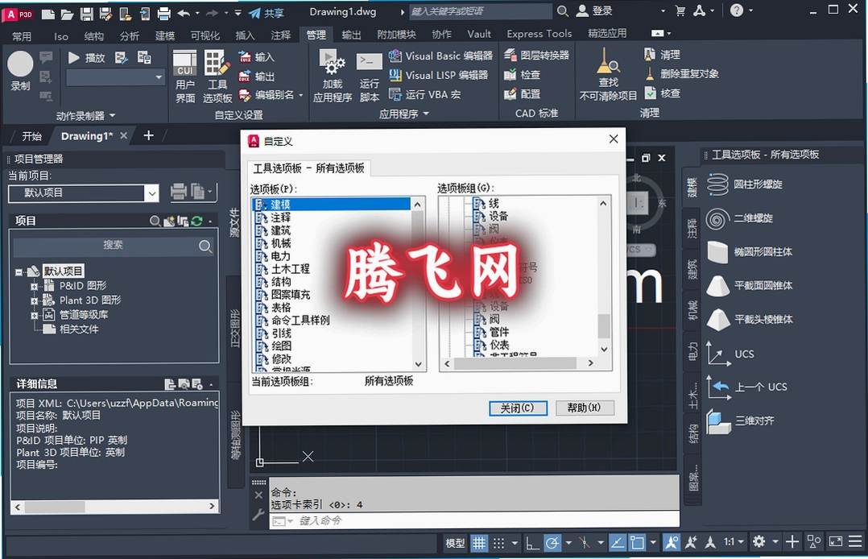
Task: Open Express Tools ribbon tab
Action: 539,34
